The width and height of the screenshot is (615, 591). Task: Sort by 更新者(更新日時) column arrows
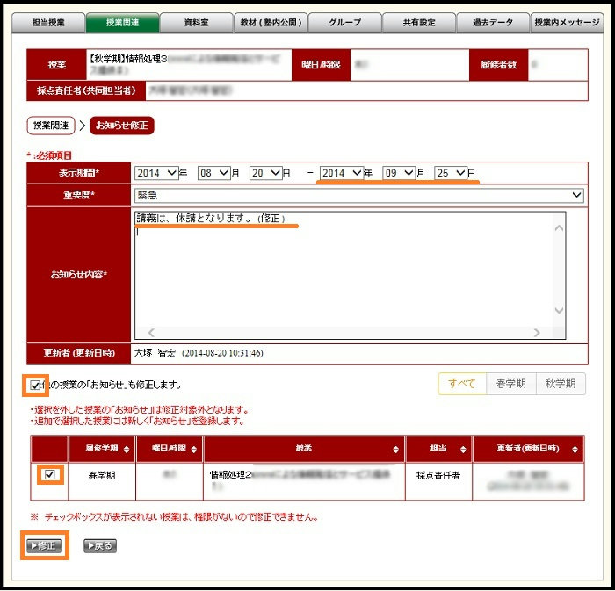point(577,449)
